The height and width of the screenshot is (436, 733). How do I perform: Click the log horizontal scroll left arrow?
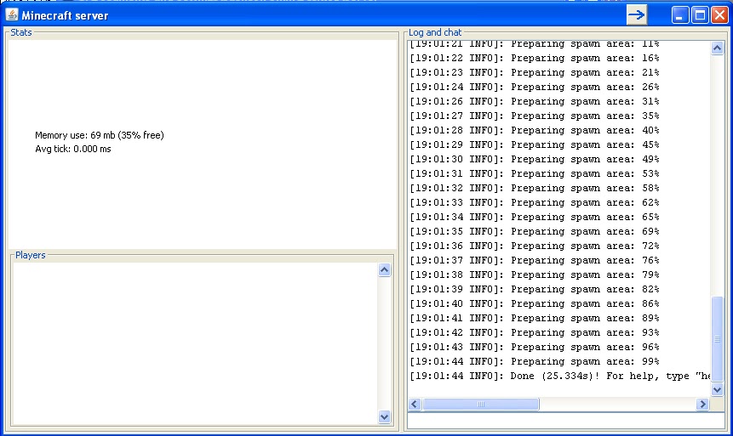tap(415, 405)
